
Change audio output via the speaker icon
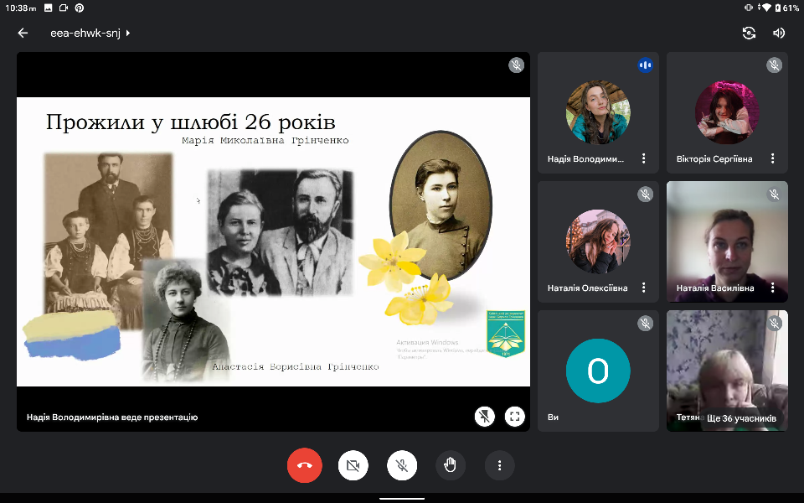pyautogui.click(x=779, y=33)
